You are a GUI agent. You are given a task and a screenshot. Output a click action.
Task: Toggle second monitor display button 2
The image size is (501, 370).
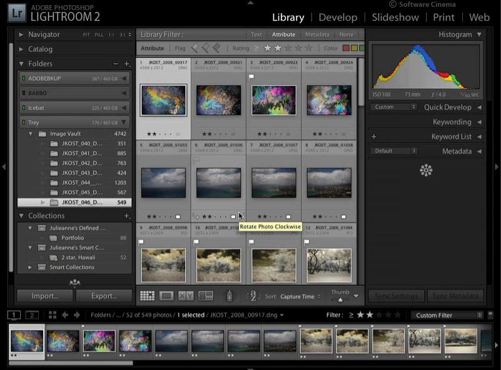(32, 315)
